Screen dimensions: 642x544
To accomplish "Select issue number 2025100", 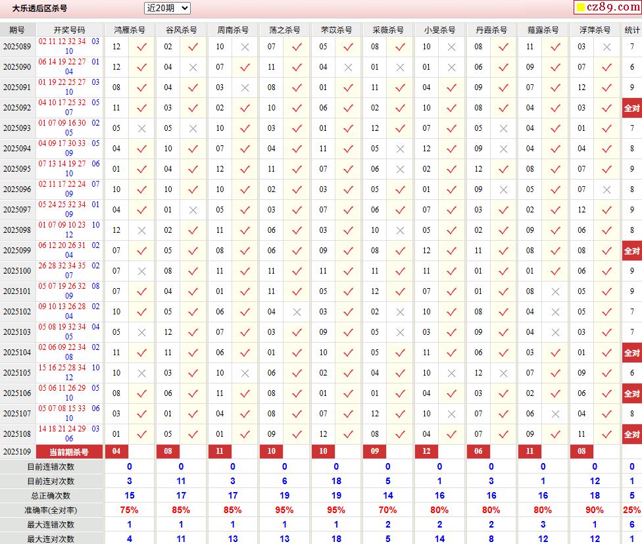I will (17, 271).
